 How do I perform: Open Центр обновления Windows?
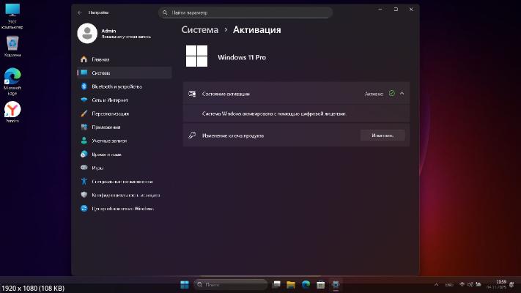122,209
